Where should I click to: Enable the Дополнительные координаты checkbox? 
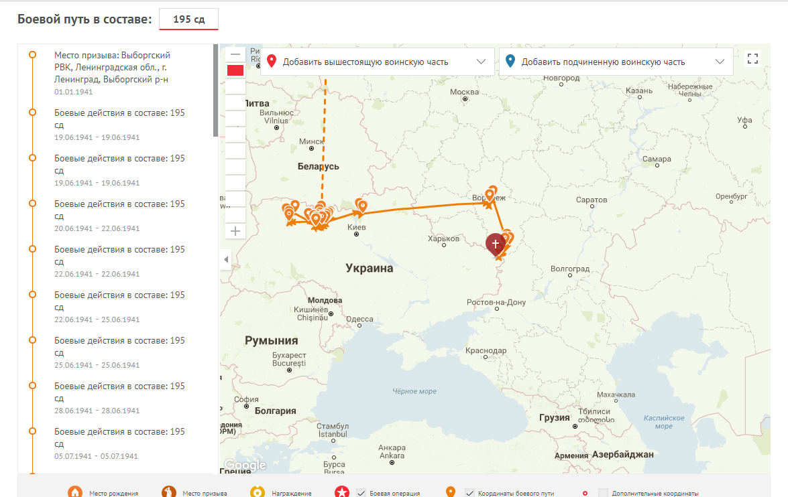pos(604,493)
